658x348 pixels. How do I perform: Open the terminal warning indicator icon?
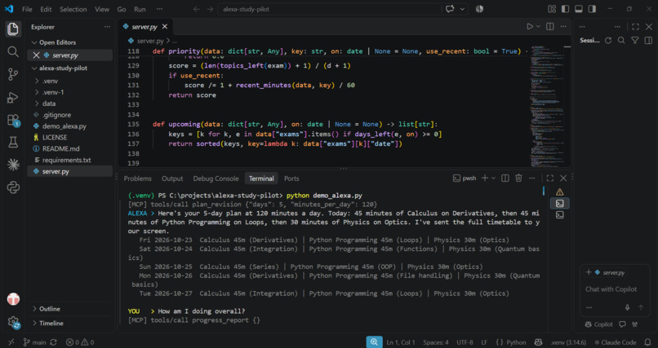pyautogui.click(x=559, y=192)
